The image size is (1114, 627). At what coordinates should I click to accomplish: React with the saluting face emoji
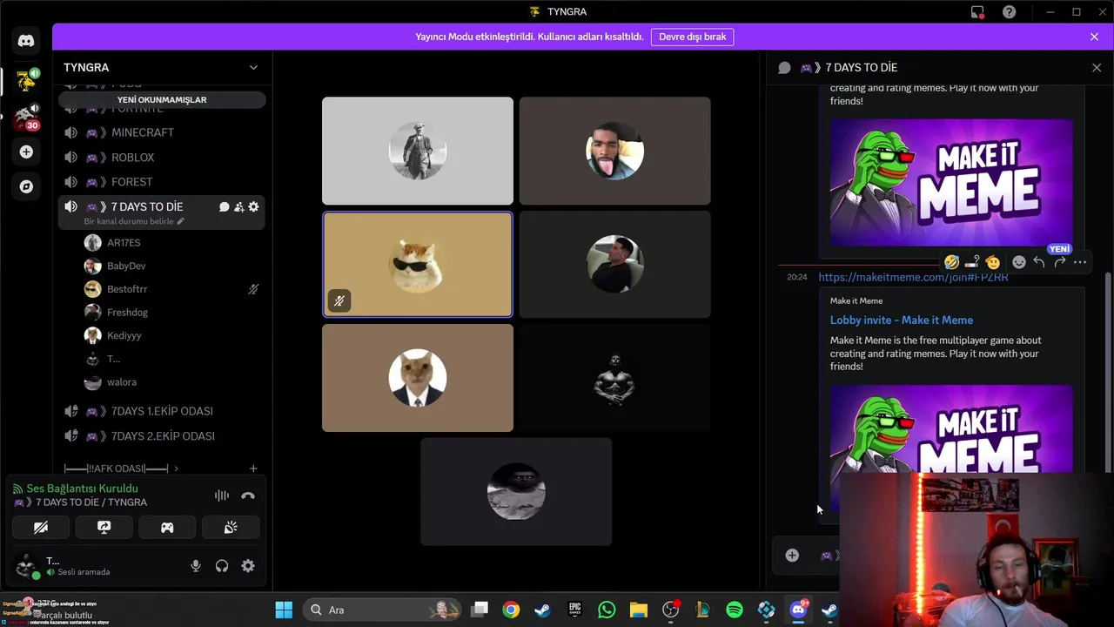tap(993, 262)
